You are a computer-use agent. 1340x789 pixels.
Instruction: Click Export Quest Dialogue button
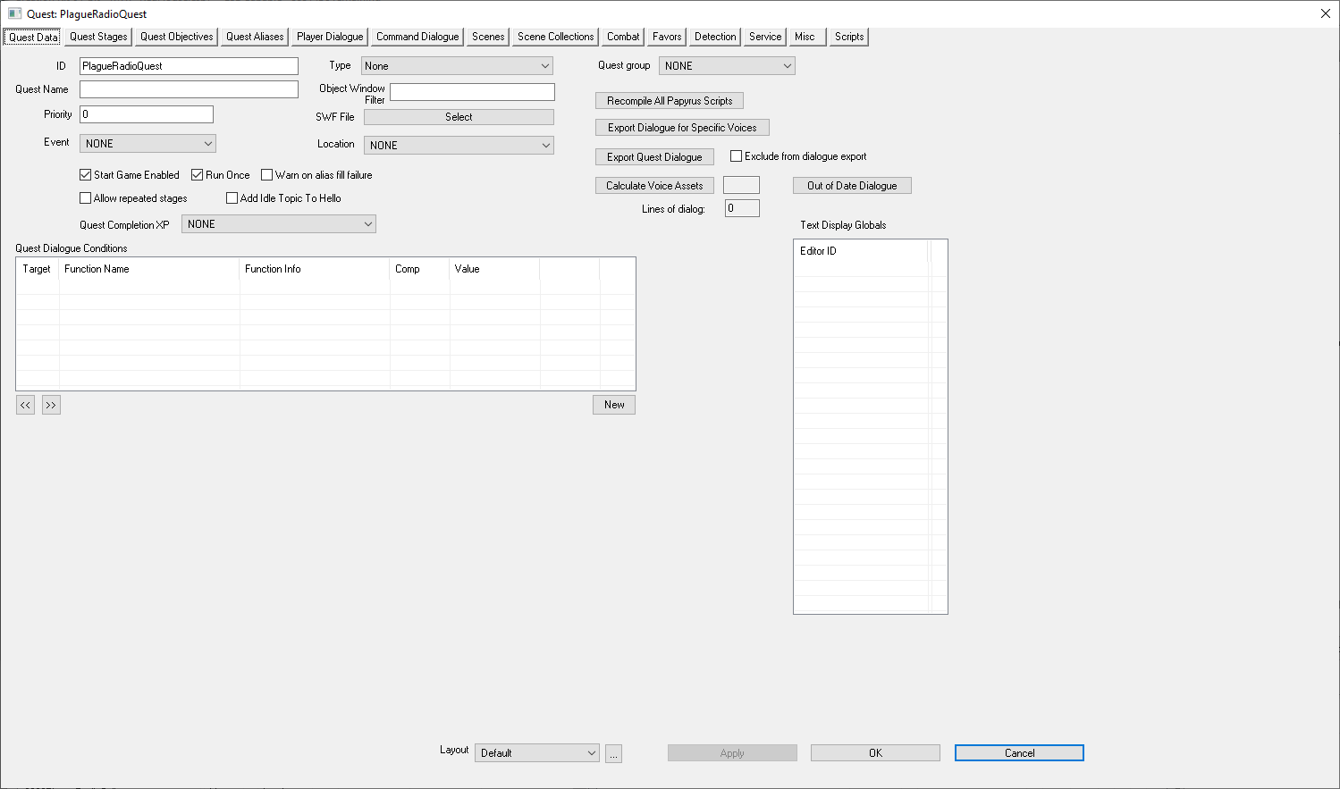654,157
